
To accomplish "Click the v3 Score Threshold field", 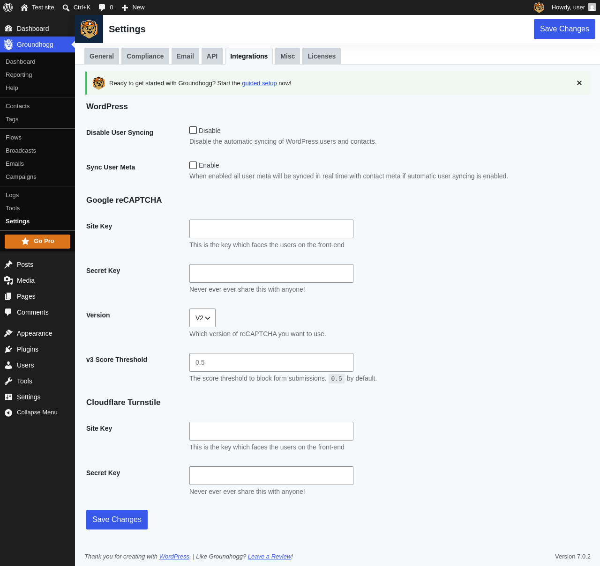I will (271, 362).
